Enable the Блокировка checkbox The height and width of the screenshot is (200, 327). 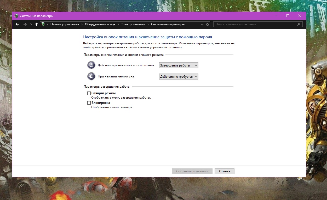[89, 103]
